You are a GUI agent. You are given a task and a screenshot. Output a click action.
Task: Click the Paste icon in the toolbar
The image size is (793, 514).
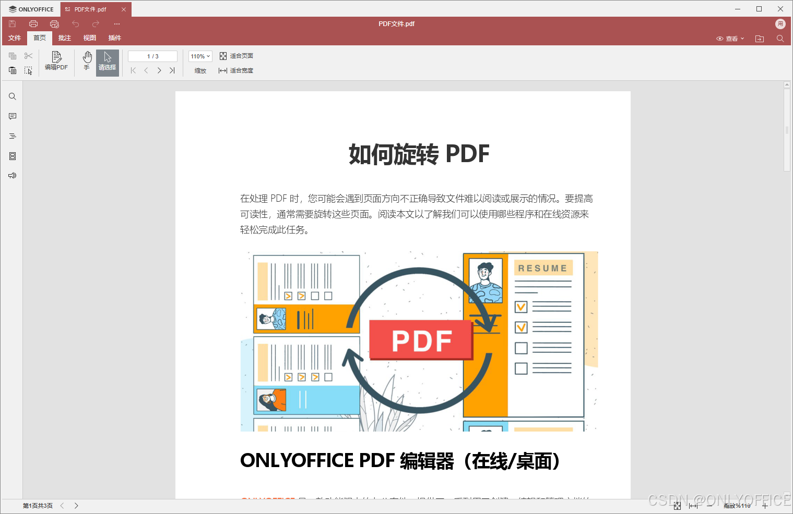13,70
